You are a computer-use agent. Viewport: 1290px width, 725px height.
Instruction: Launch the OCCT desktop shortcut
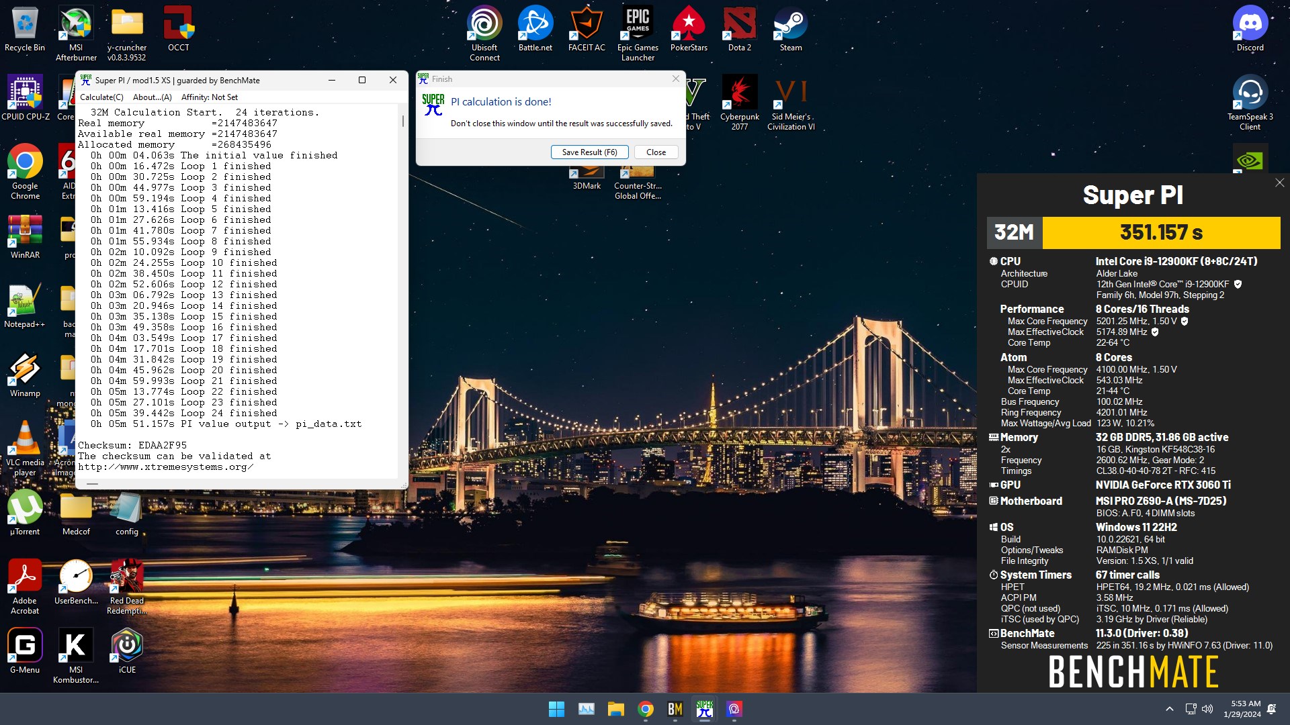tap(178, 30)
